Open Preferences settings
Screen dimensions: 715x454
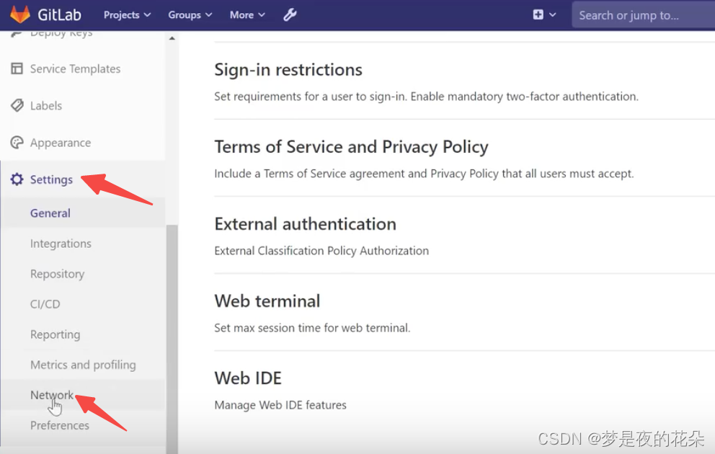pyautogui.click(x=60, y=425)
